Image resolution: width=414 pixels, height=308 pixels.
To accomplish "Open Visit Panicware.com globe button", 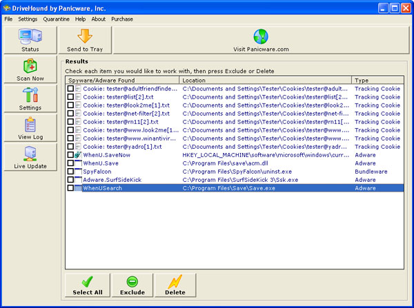I will point(261,40).
